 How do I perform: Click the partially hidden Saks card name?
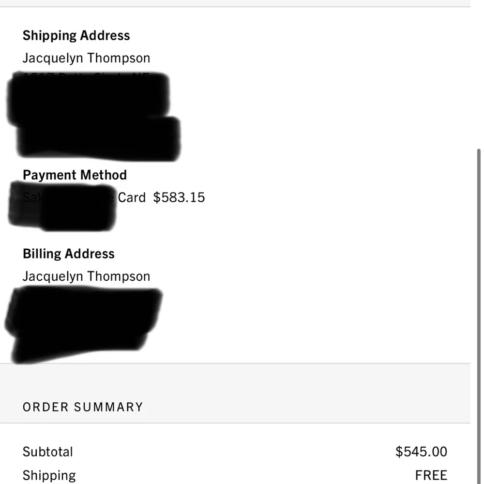(x=29, y=197)
